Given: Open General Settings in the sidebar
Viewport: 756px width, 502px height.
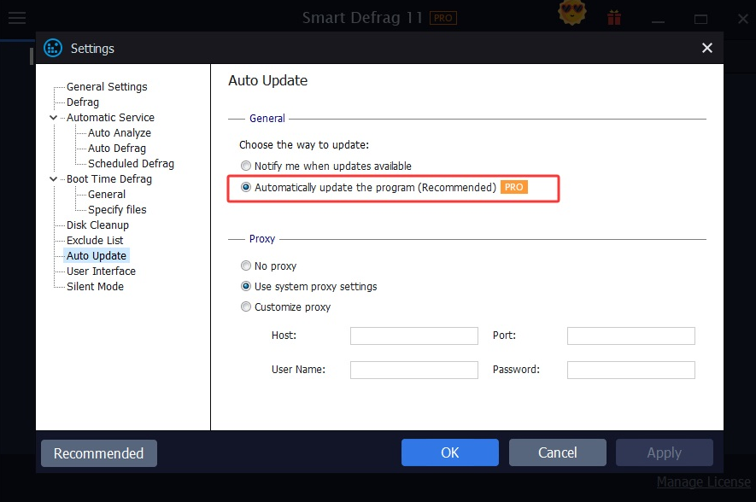Looking at the screenshot, I should coord(107,87).
